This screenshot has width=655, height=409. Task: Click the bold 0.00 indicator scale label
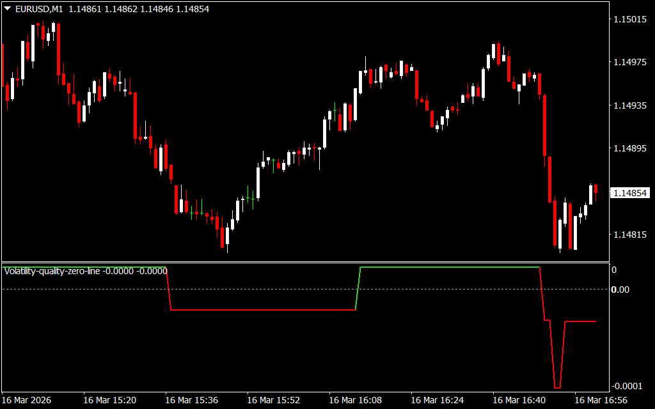pyautogui.click(x=620, y=289)
